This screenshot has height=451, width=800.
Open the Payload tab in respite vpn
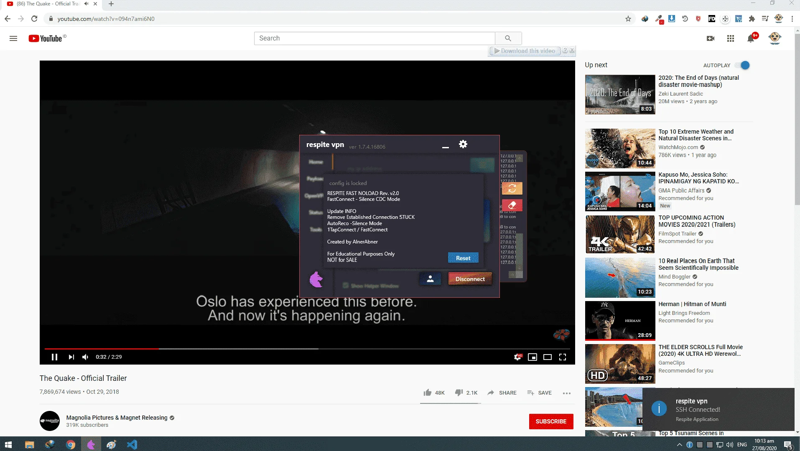[315, 179]
